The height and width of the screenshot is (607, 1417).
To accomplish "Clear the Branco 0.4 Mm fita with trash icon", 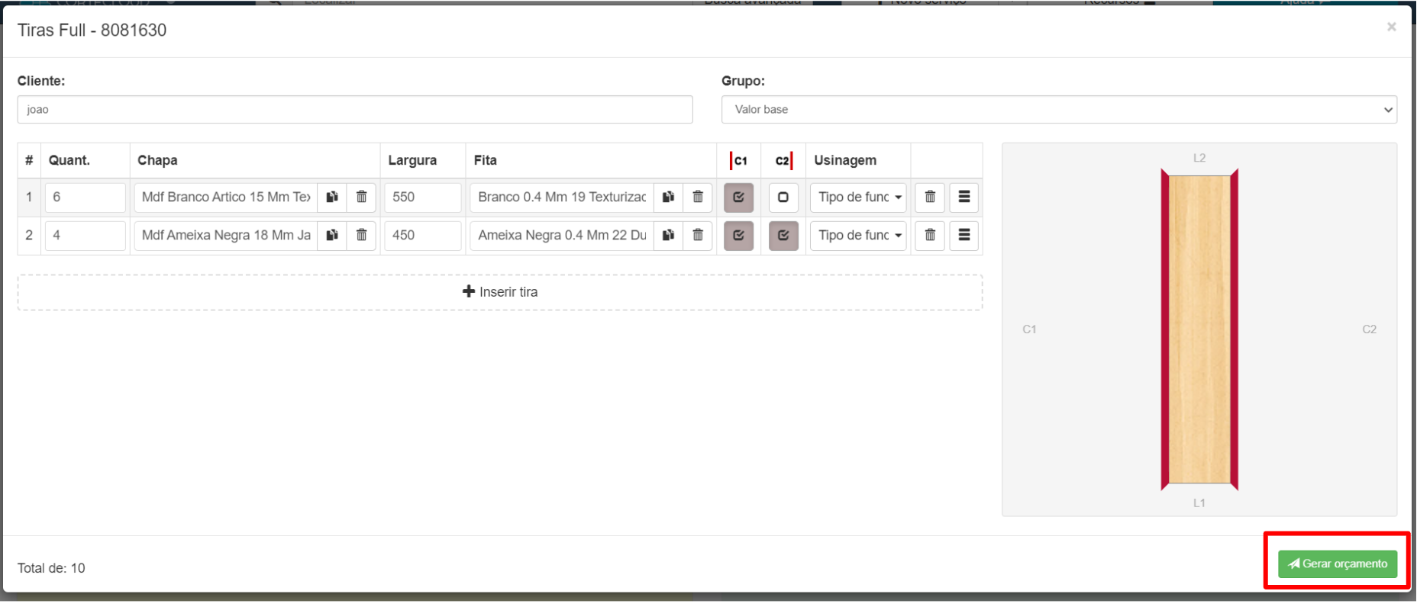I will [x=698, y=198].
